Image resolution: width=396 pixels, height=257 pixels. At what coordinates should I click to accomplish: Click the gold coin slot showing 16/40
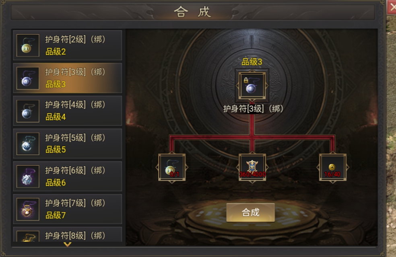(x=332, y=167)
